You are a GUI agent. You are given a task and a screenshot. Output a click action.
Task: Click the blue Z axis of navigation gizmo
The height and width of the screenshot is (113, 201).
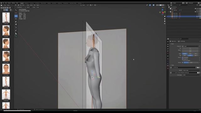coord(162,10)
